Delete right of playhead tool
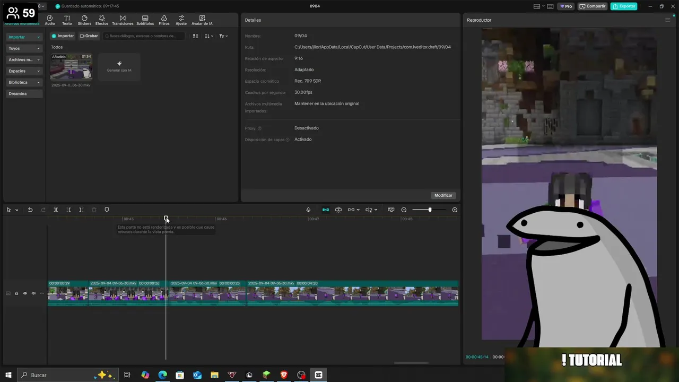679x382 pixels. [x=81, y=210]
